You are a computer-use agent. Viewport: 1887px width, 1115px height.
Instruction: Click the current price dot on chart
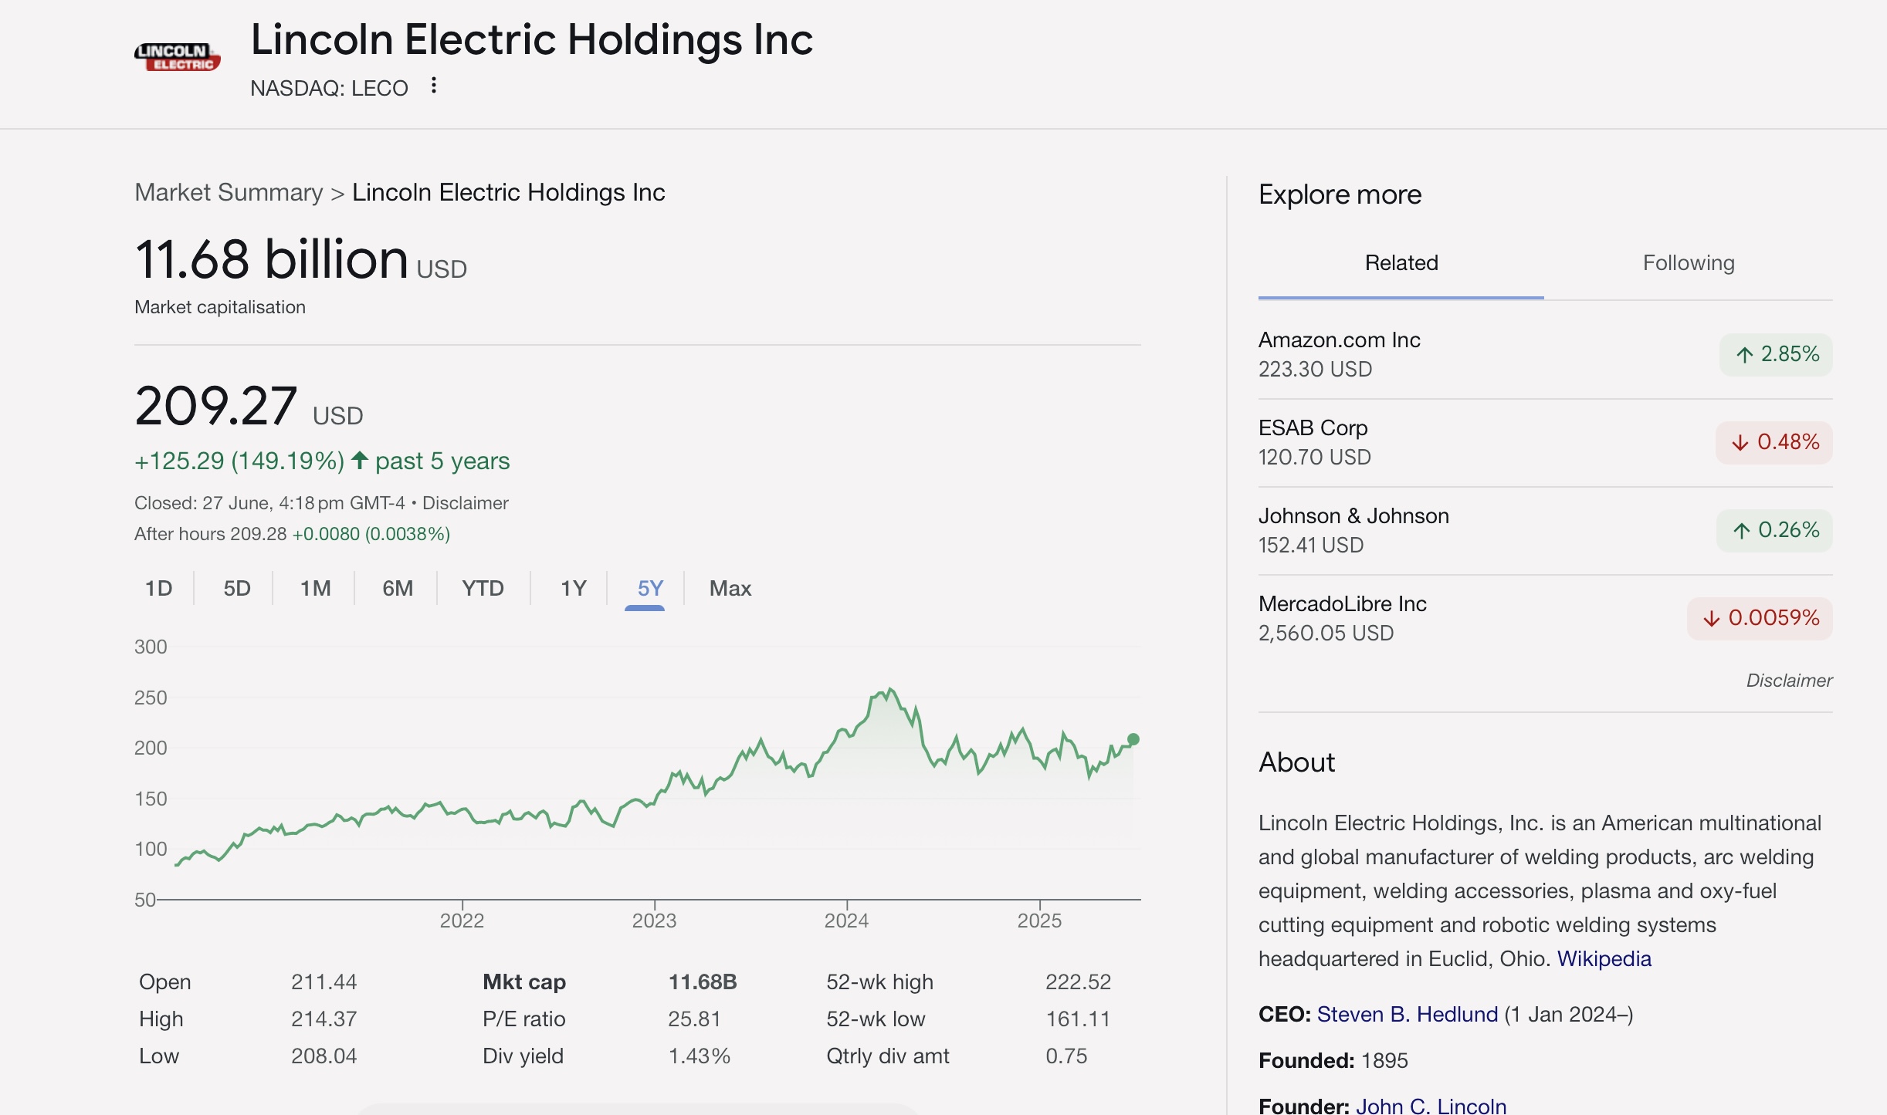(1133, 739)
